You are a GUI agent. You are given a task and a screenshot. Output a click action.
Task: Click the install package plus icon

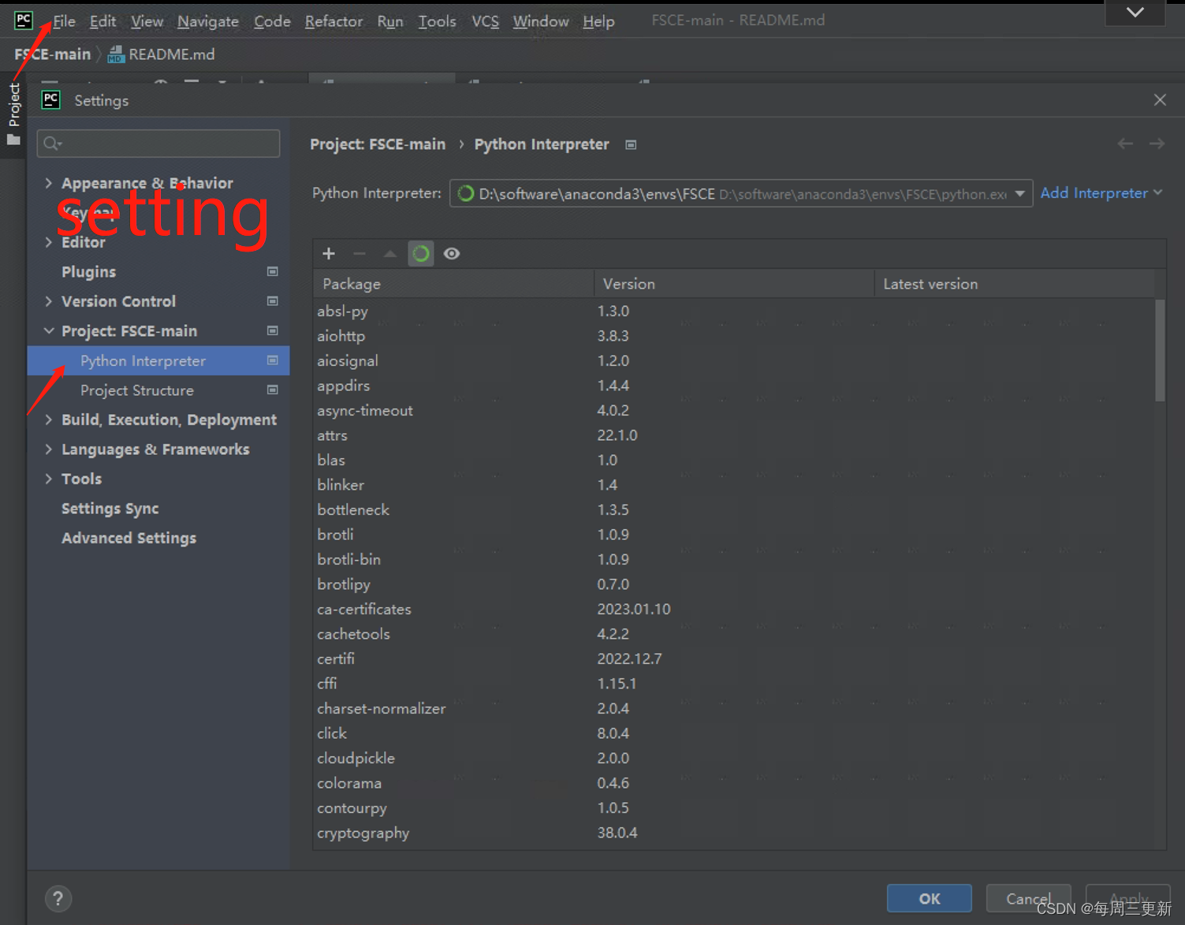point(329,253)
